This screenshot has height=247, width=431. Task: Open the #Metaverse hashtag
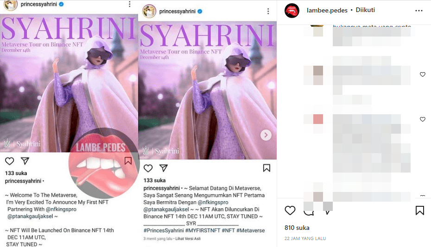point(250,230)
